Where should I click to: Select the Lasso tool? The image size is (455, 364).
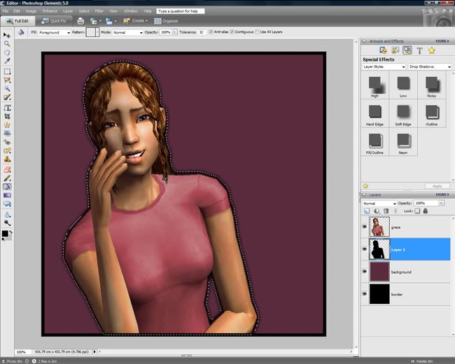tap(7, 80)
